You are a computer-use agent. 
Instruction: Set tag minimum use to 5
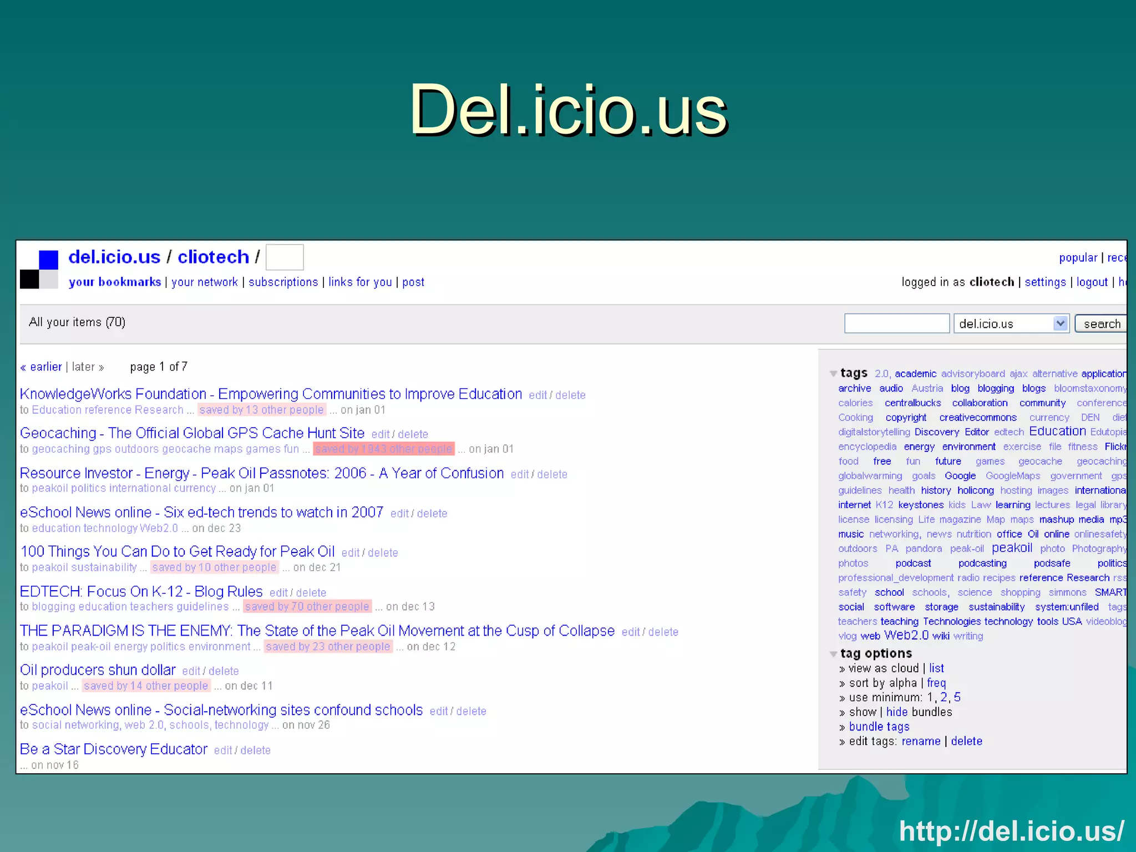(x=957, y=697)
